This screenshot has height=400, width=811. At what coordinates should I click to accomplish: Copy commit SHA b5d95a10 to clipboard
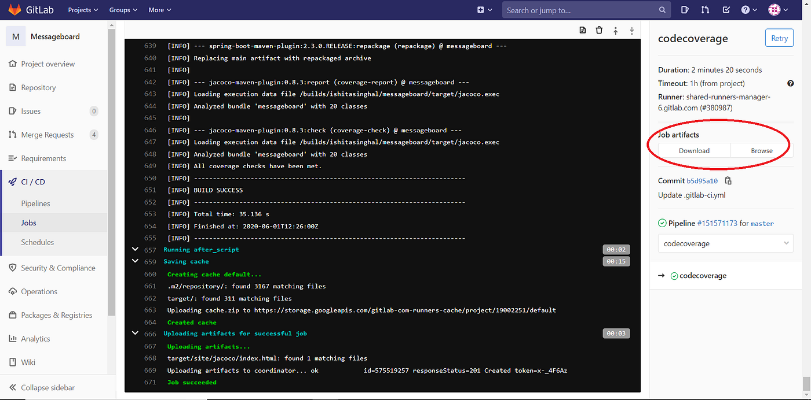(728, 180)
